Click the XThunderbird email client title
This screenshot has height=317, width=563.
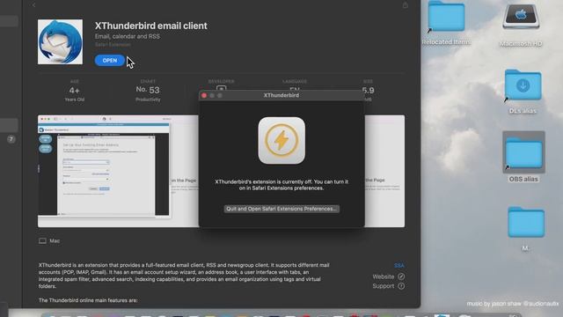(150, 26)
